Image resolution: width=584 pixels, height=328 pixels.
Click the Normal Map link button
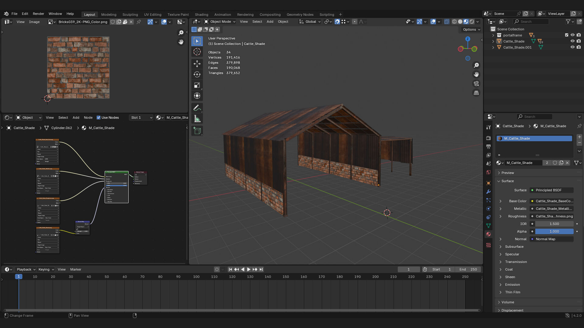[551, 239]
